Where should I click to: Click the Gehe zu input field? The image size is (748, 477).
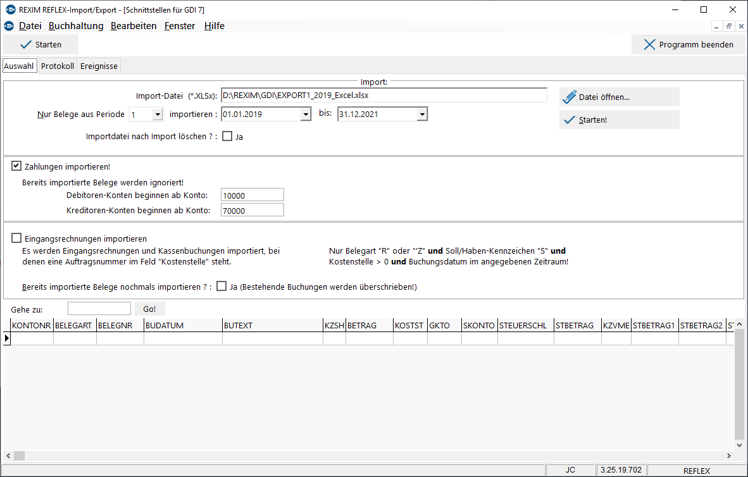[99, 309]
